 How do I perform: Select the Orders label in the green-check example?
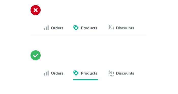click(x=57, y=73)
